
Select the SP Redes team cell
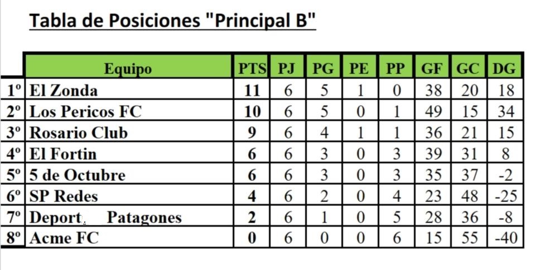63,196
